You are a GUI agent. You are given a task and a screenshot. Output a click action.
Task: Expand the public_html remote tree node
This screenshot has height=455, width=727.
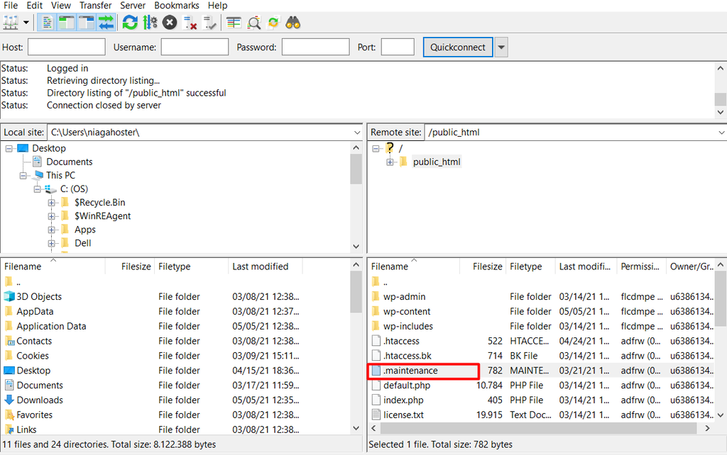[390, 162]
